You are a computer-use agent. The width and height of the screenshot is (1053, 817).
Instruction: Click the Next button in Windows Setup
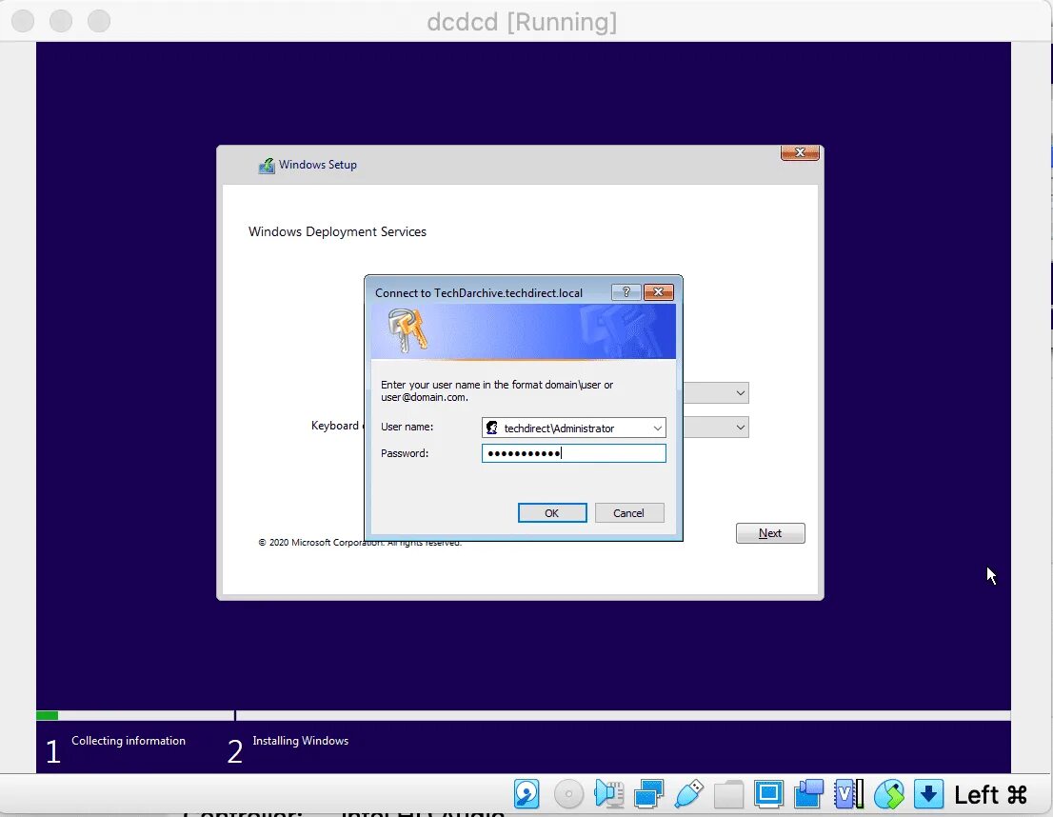[770, 533]
